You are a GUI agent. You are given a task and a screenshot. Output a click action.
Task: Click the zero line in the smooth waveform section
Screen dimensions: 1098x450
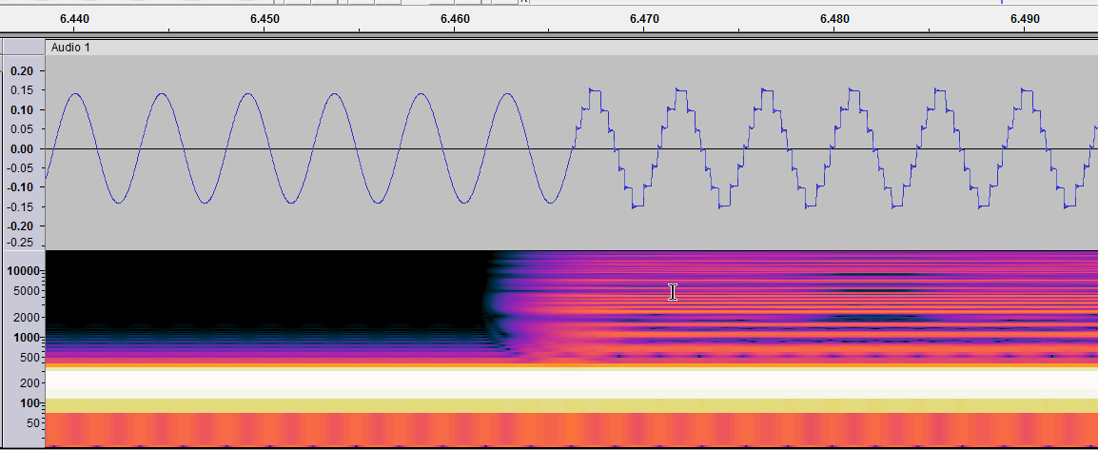point(285,149)
